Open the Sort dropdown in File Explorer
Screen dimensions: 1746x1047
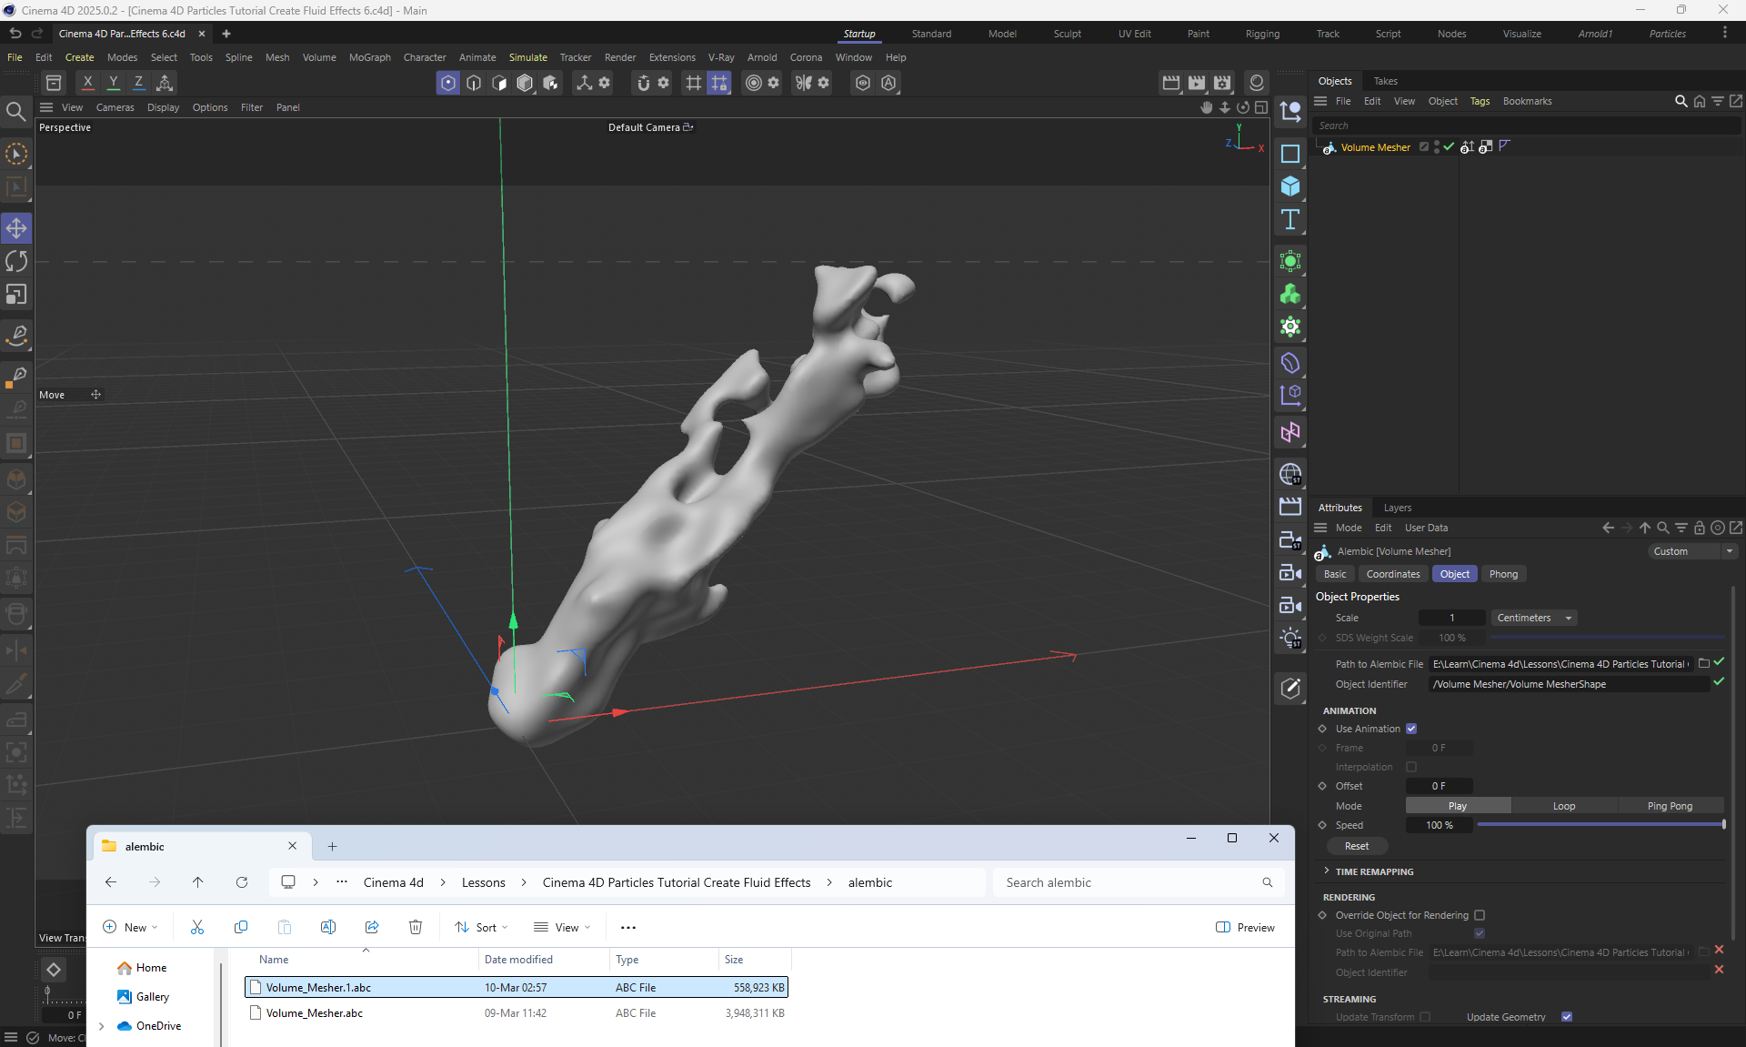click(x=482, y=927)
